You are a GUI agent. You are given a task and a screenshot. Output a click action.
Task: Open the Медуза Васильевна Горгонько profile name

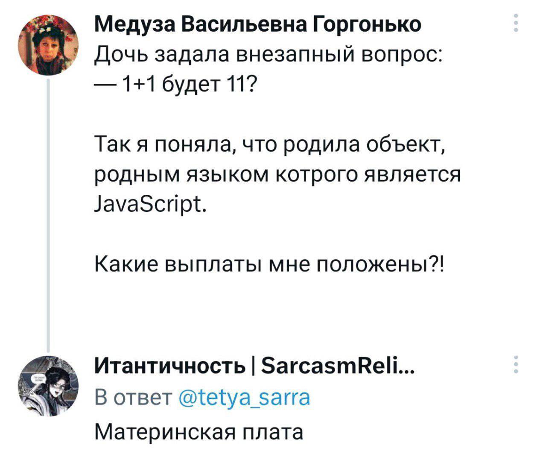pos(257,24)
